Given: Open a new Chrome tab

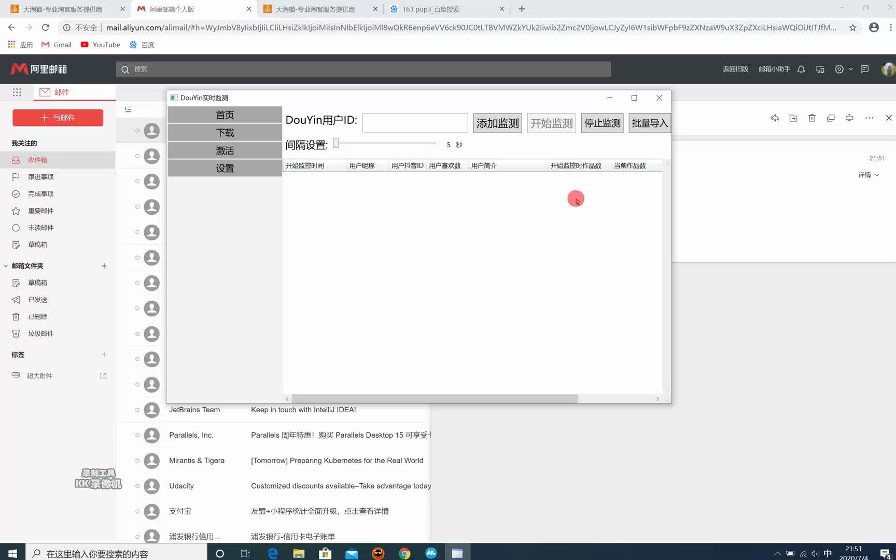Looking at the screenshot, I should click(x=522, y=9).
